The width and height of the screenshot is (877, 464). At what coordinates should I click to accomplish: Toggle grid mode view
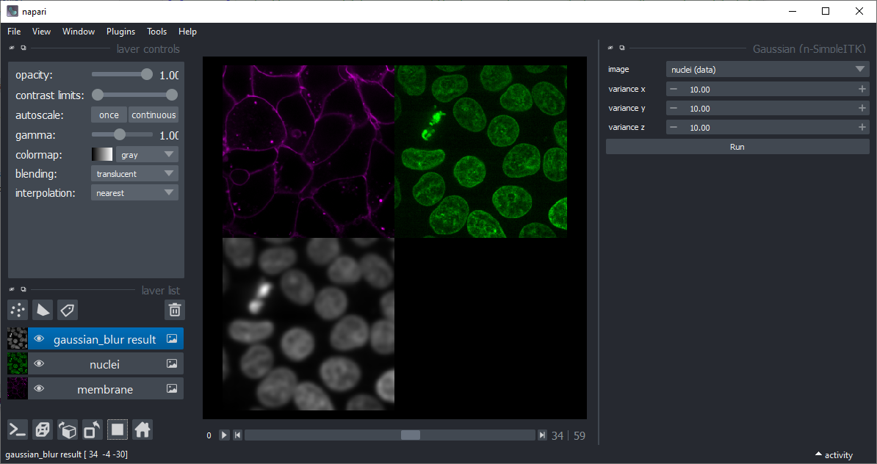[x=118, y=429]
